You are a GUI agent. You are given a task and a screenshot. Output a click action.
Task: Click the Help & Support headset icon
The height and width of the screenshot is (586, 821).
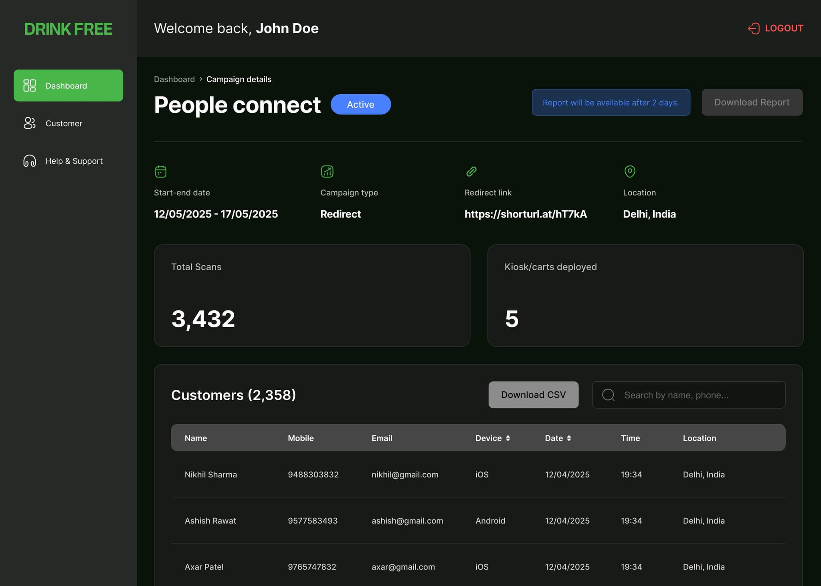point(30,161)
